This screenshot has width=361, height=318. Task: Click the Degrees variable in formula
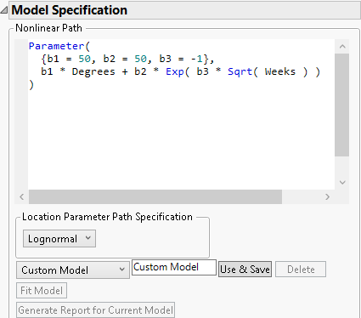click(x=93, y=71)
